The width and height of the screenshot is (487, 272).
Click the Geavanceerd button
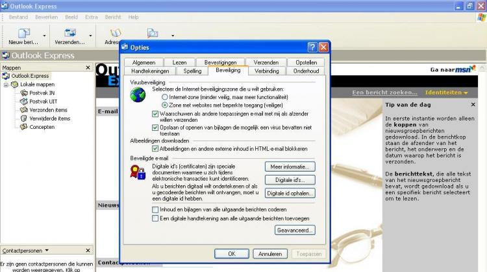[295, 230]
